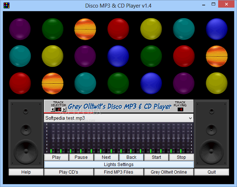The width and height of the screenshot is (237, 187).
Task: Quit the Disco MP3 player
Action: pyautogui.click(x=212, y=172)
